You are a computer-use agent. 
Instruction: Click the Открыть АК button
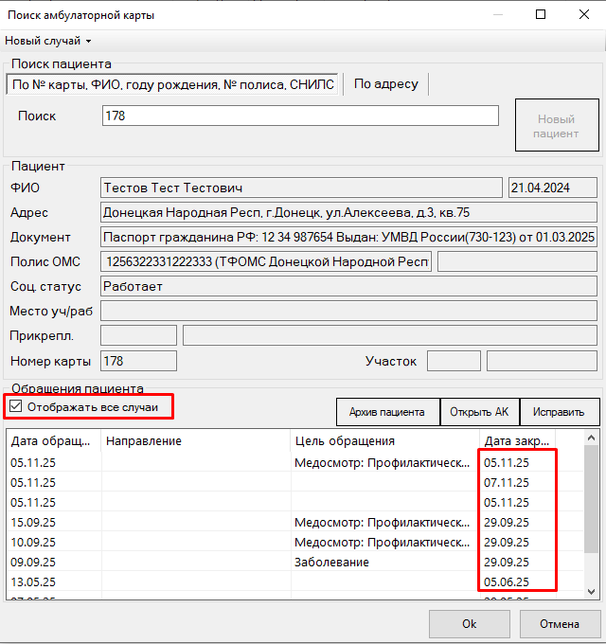click(479, 412)
